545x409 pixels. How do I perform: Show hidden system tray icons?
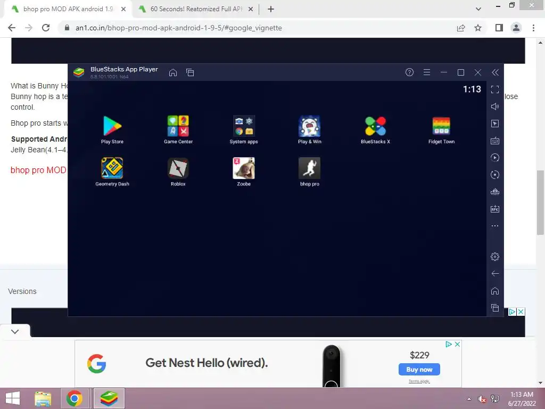(469, 399)
